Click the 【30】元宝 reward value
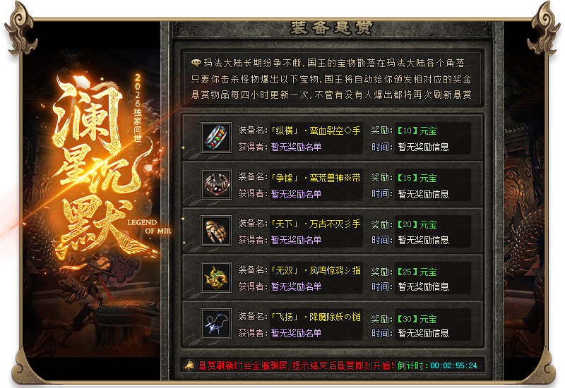Image resolution: width=565 pixels, height=388 pixels. [x=417, y=319]
